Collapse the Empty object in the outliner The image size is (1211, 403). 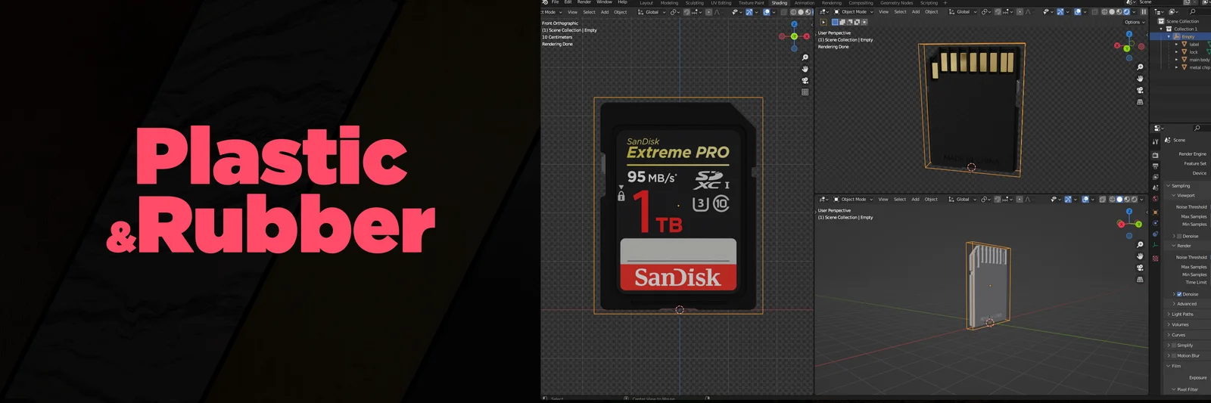point(1169,36)
